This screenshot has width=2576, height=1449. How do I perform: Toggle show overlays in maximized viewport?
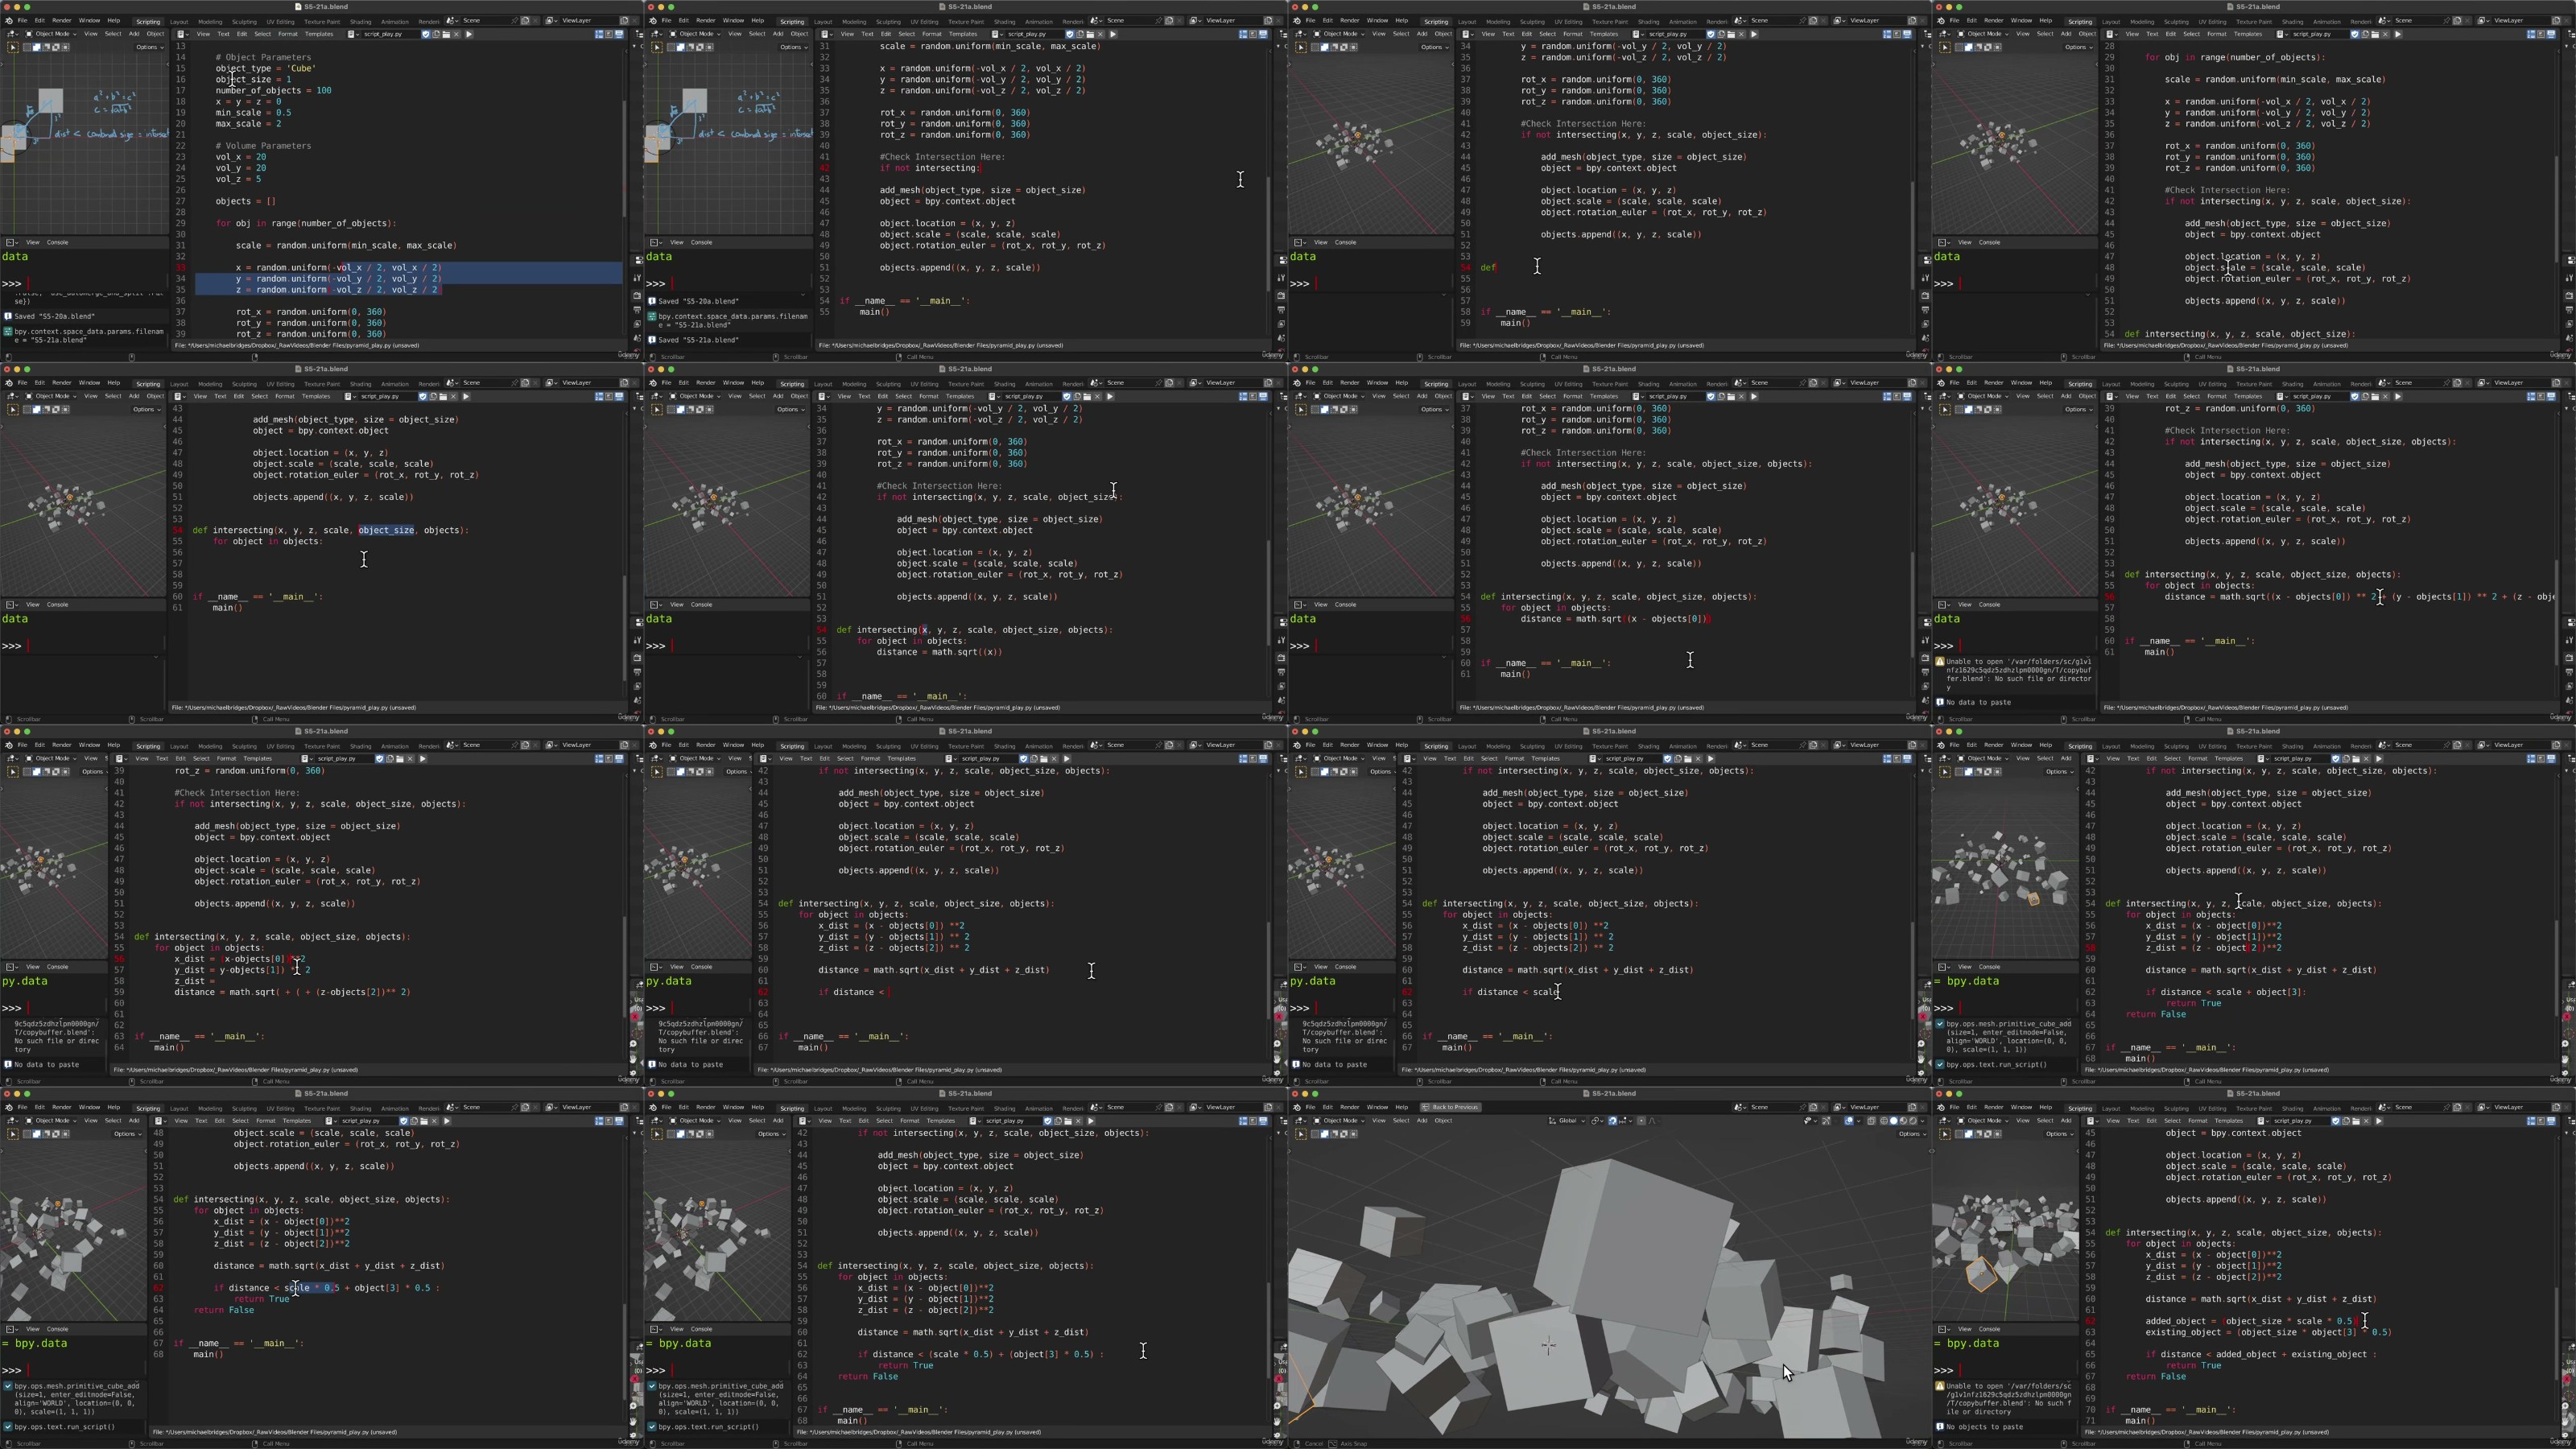[1849, 1121]
